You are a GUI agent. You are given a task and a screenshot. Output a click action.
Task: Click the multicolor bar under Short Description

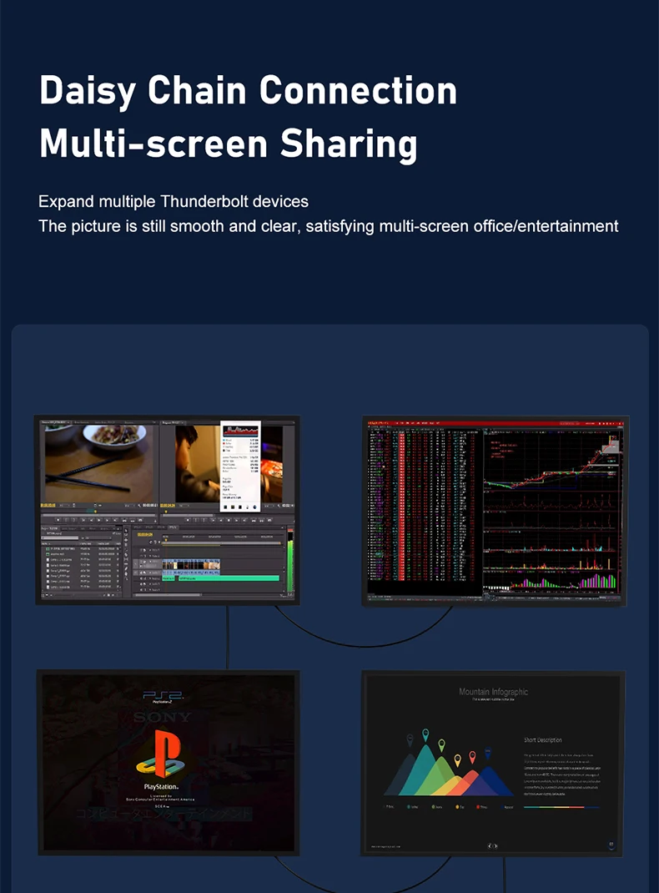(561, 807)
